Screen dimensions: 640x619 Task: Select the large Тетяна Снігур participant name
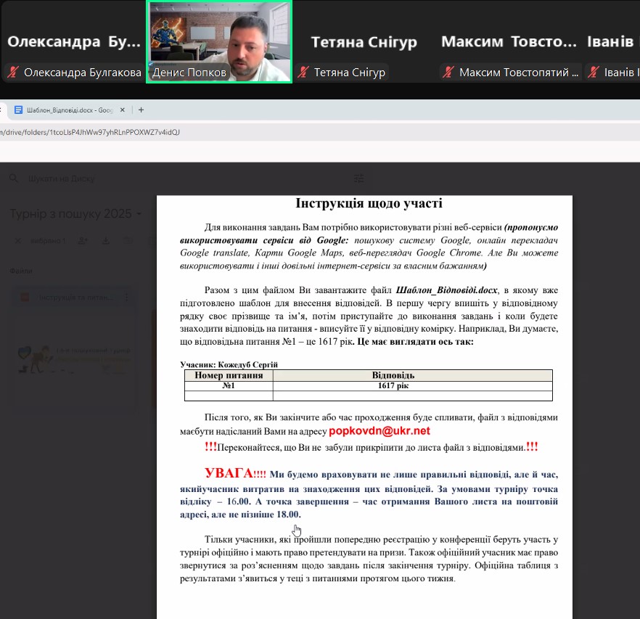point(364,42)
